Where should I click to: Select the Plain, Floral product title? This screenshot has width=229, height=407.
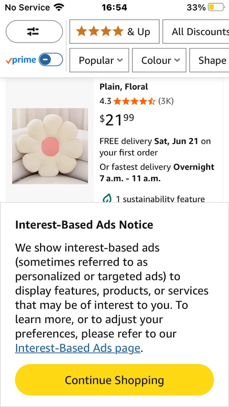click(124, 86)
